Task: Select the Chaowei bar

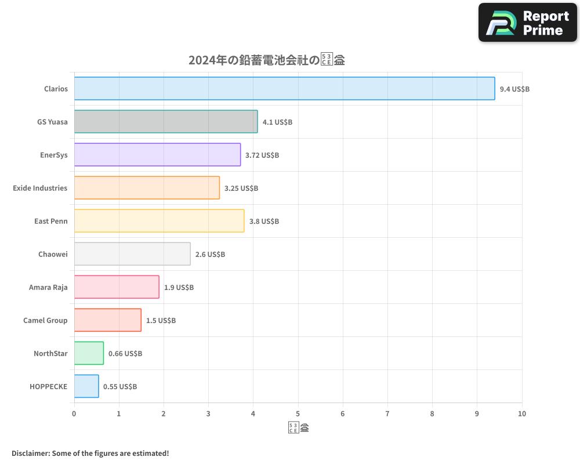Action: [132, 254]
